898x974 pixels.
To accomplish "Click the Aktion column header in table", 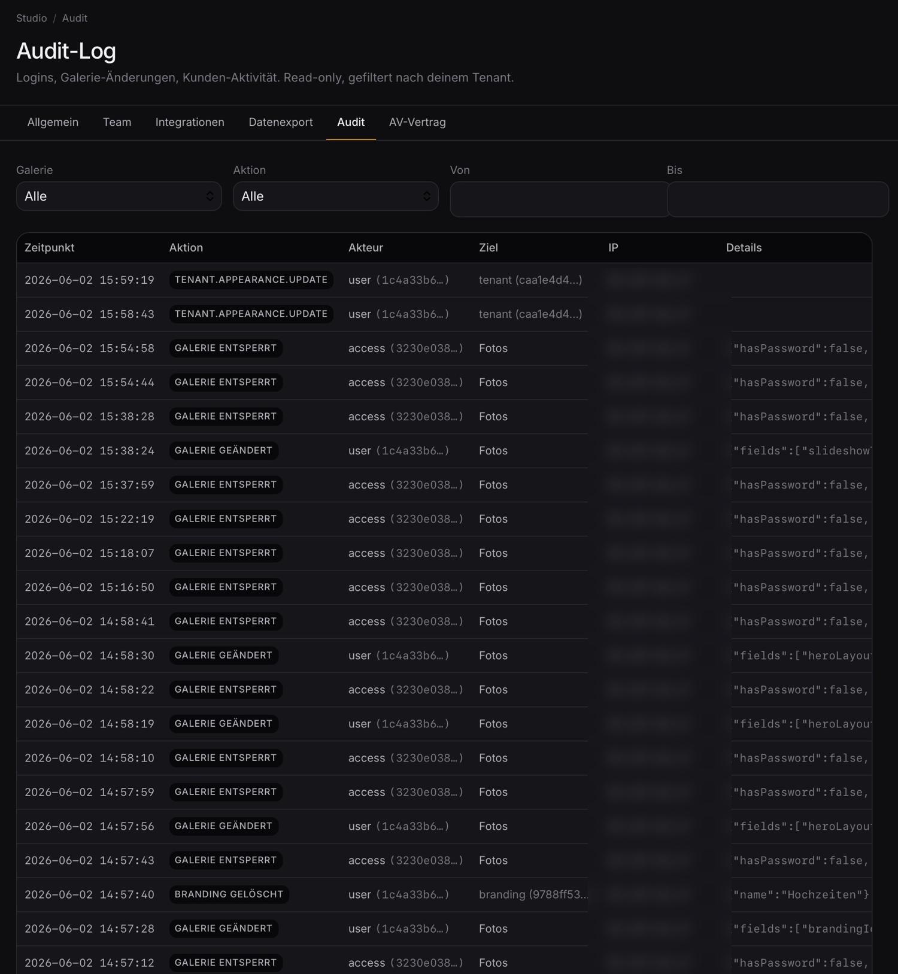I will pyautogui.click(x=186, y=248).
